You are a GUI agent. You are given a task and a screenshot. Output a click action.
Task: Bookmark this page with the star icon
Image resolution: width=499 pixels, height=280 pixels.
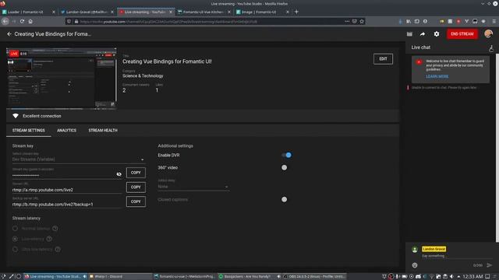(362, 21)
